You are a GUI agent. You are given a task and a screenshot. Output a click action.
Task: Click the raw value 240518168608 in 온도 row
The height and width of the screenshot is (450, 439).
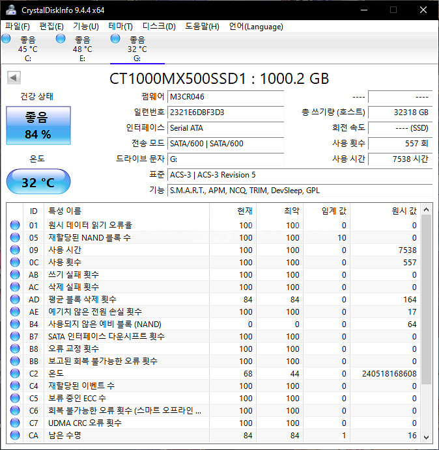tap(389, 374)
